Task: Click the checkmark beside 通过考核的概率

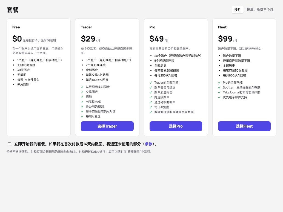Action: pyautogui.click(x=151, y=102)
